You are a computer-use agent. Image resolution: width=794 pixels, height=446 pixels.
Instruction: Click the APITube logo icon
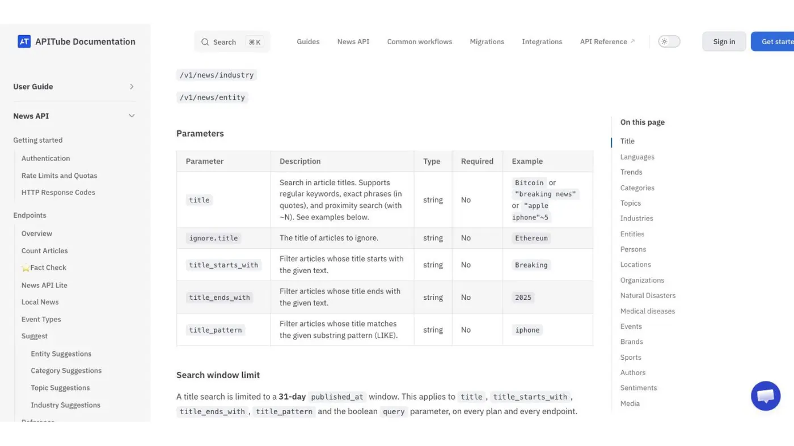click(24, 41)
